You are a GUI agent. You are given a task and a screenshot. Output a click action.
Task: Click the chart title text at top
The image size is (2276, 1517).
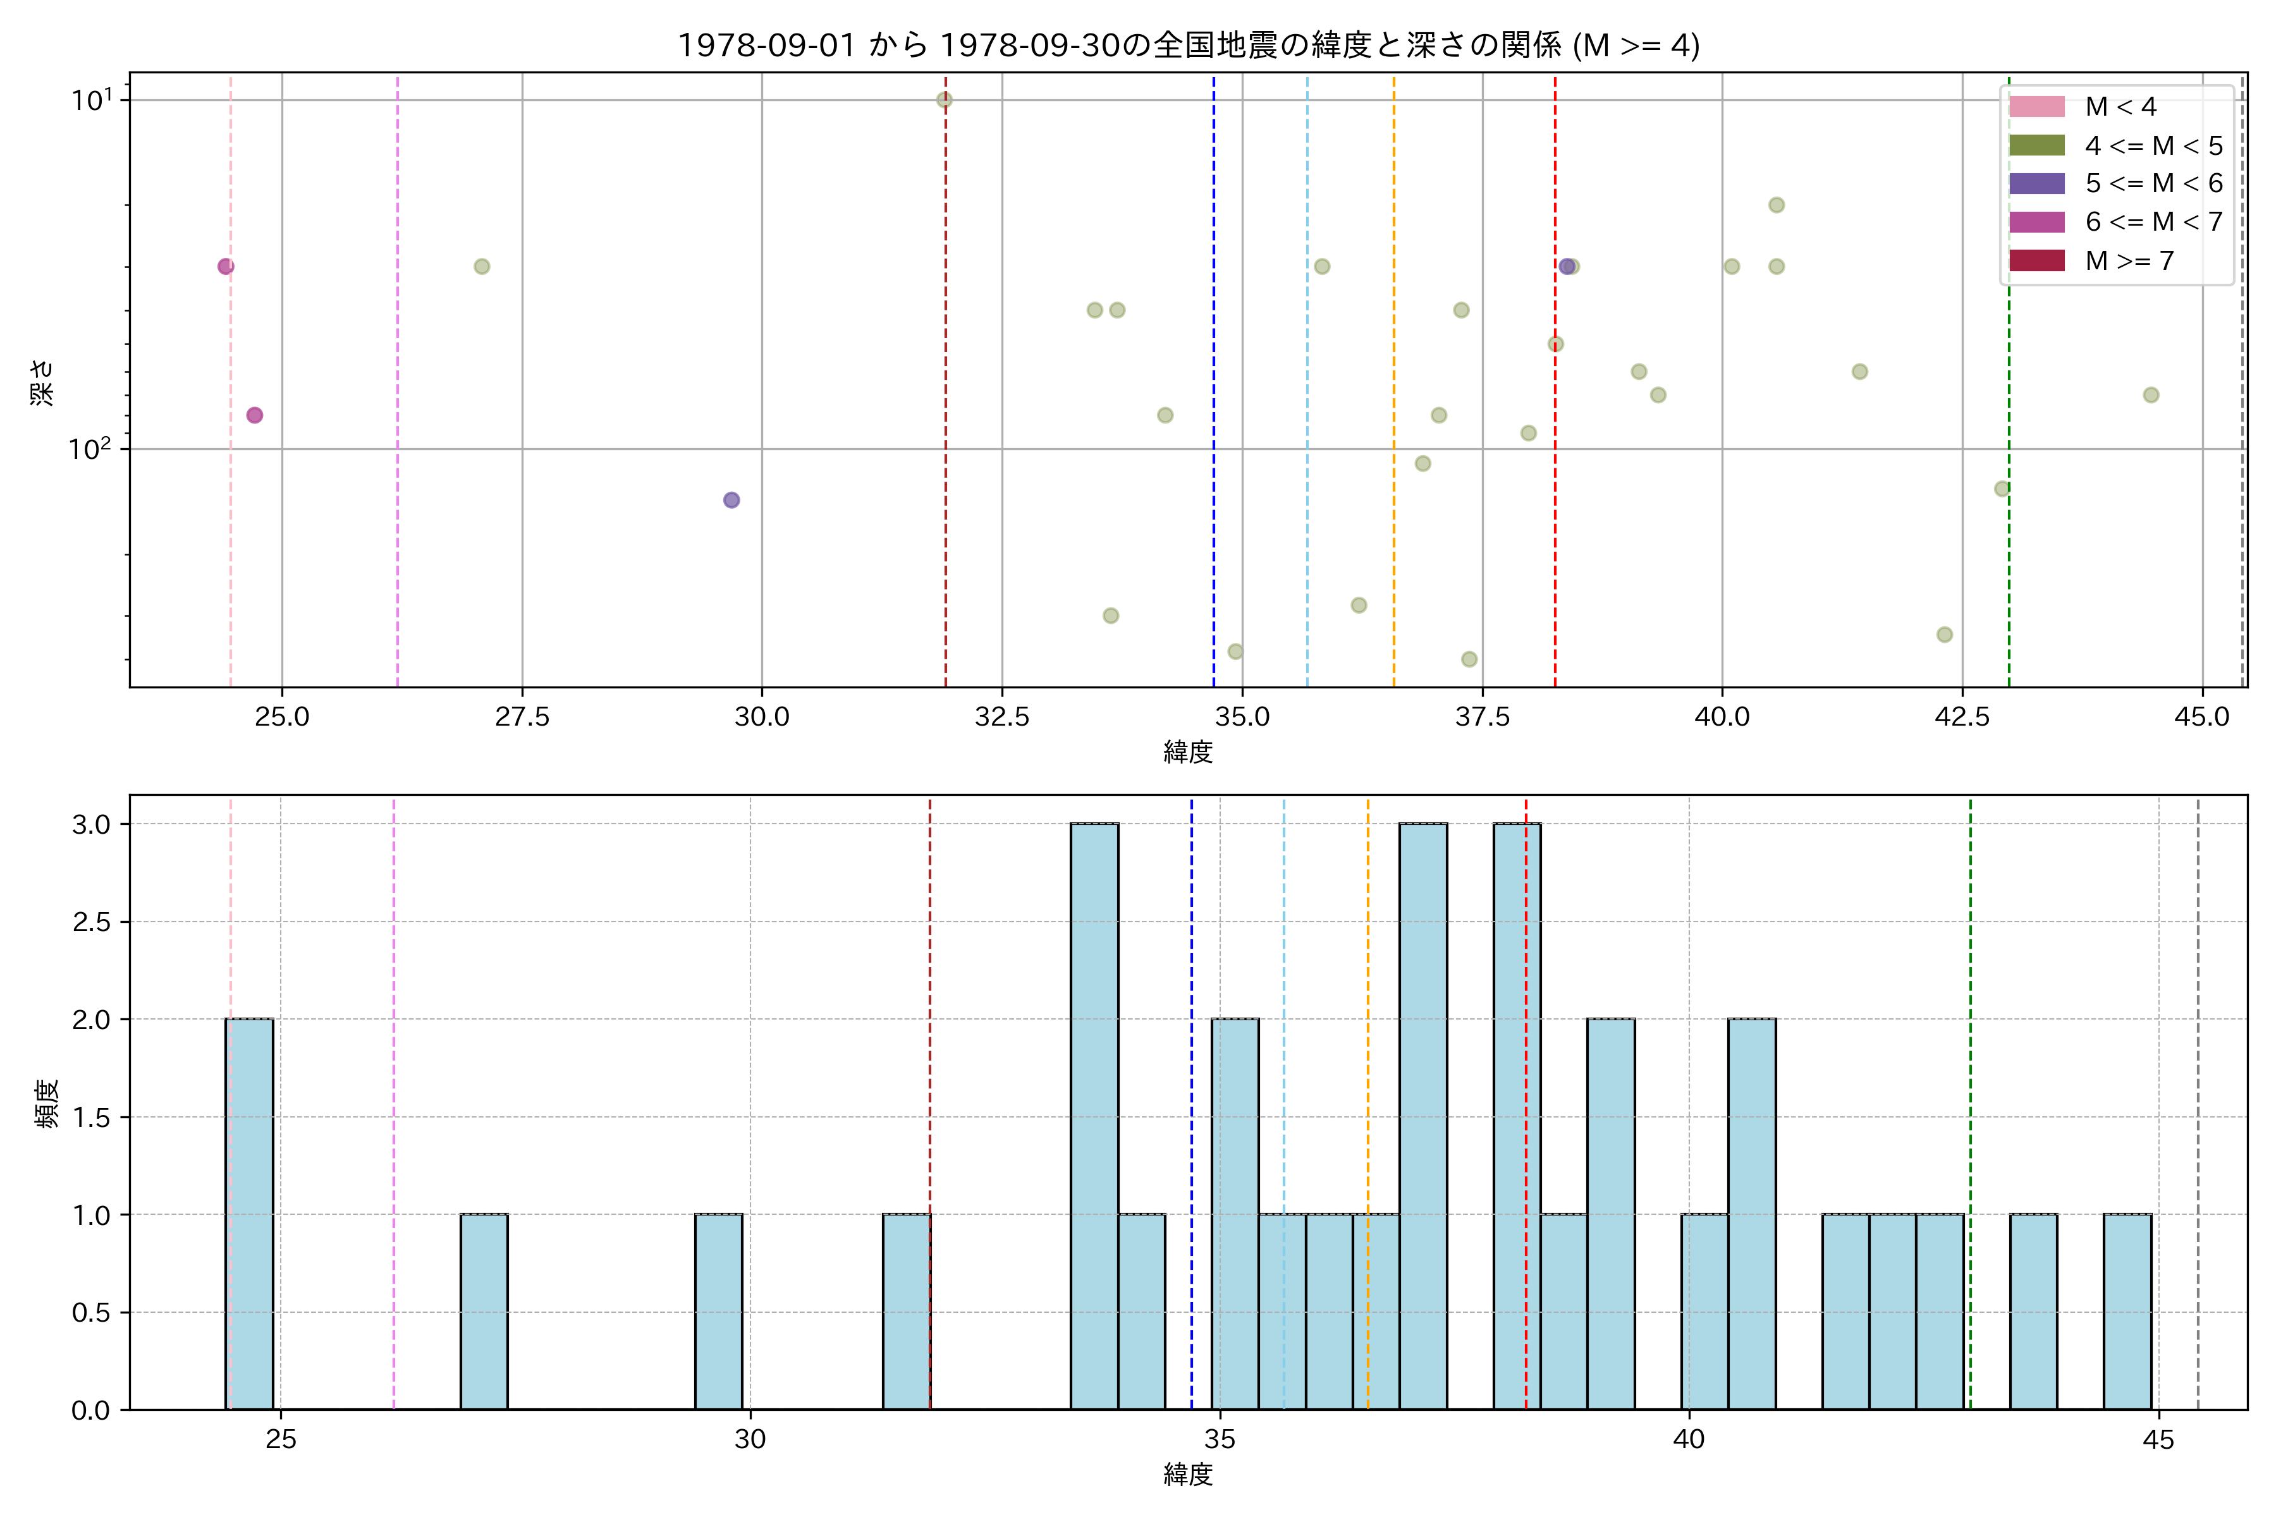pyautogui.click(x=1187, y=44)
